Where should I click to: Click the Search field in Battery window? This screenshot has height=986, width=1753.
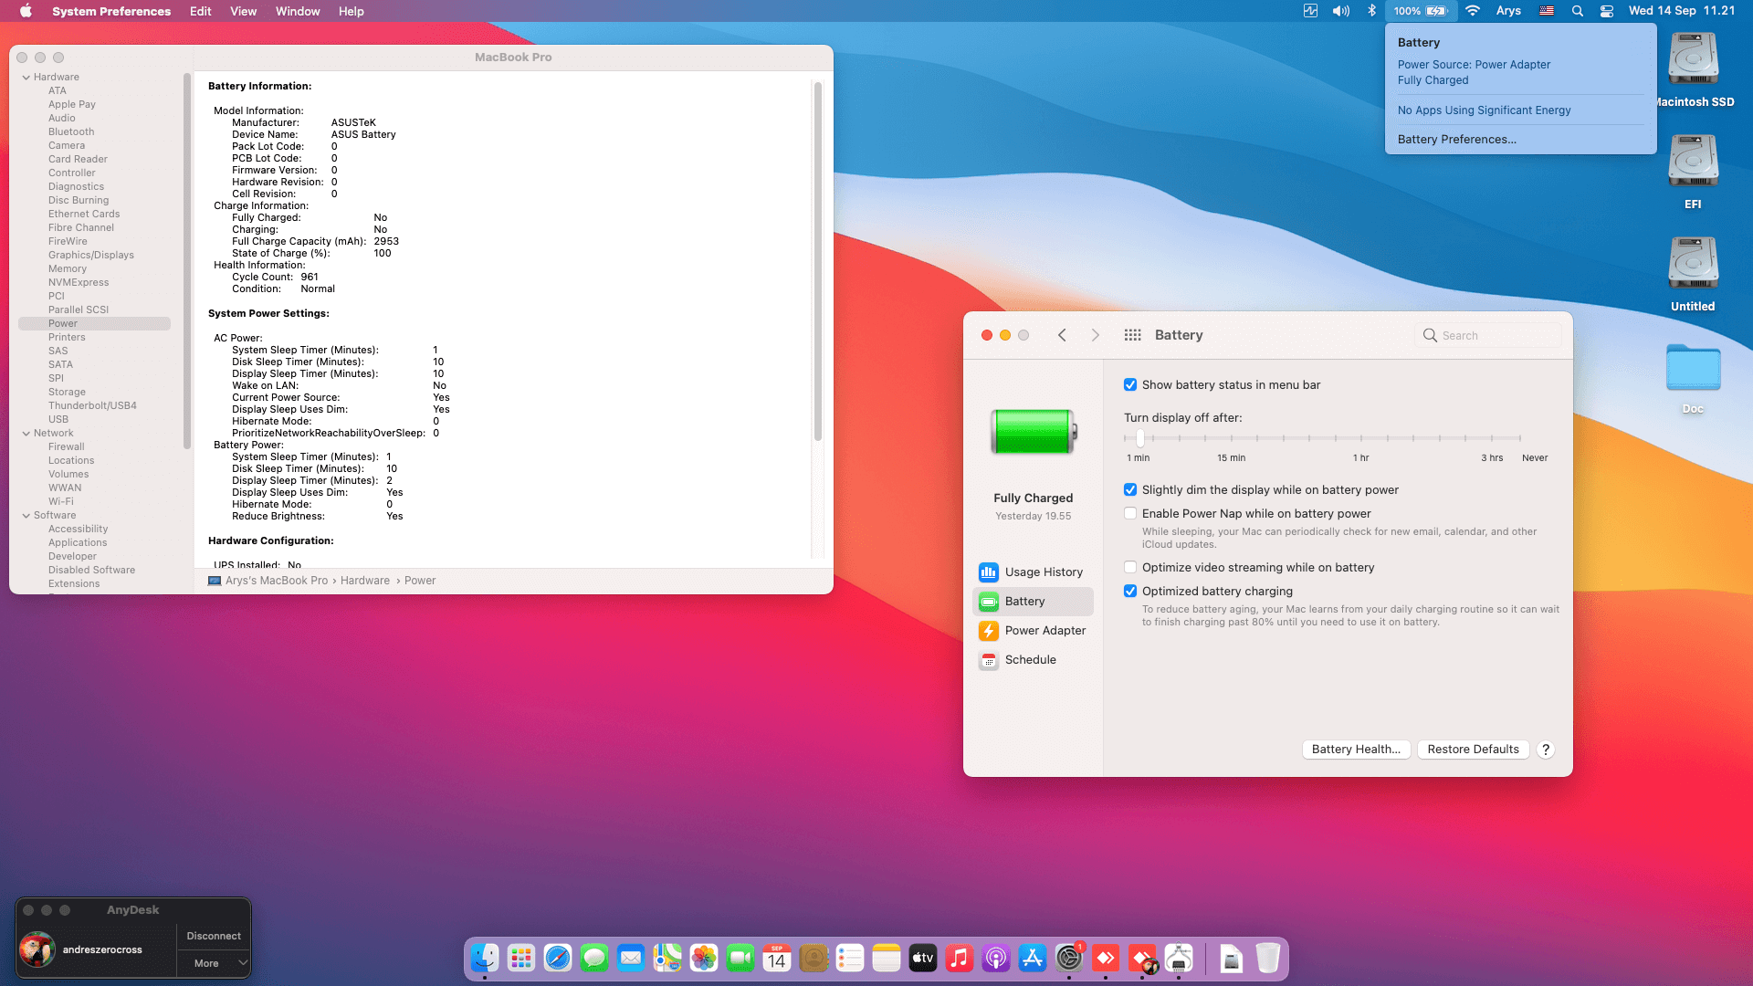tap(1487, 335)
